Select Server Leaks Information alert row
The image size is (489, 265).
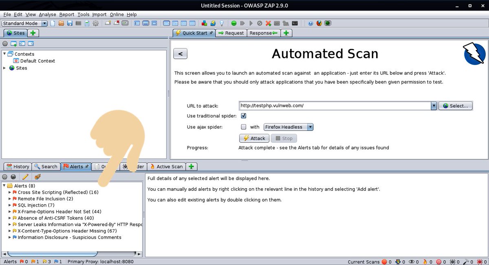point(77,224)
